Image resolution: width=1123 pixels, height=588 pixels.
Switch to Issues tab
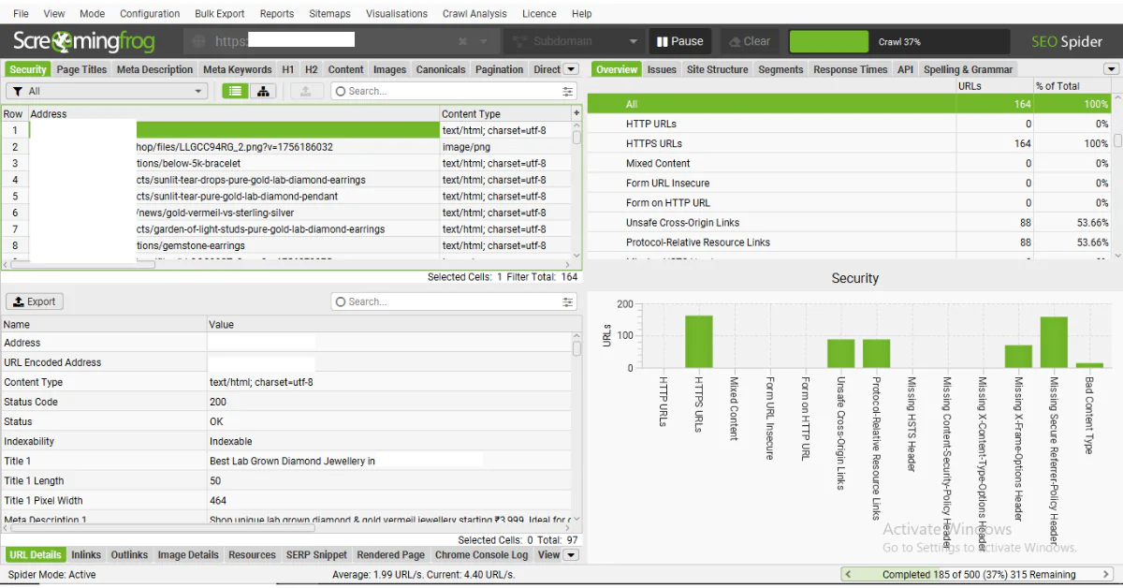tap(662, 69)
